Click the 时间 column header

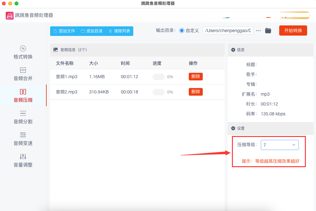(125, 64)
